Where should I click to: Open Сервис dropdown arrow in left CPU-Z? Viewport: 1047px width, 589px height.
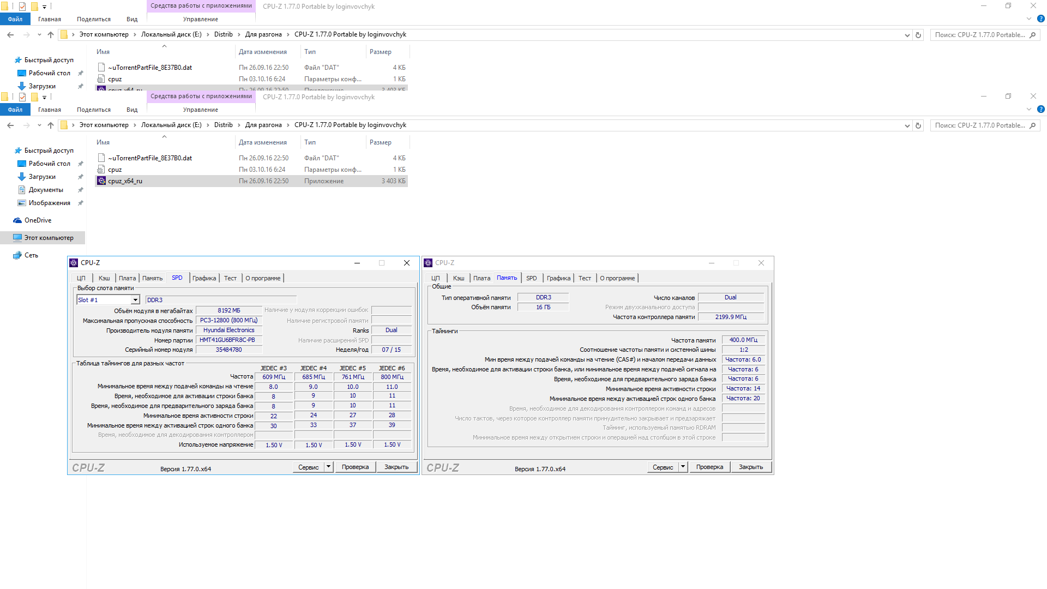[x=328, y=467]
